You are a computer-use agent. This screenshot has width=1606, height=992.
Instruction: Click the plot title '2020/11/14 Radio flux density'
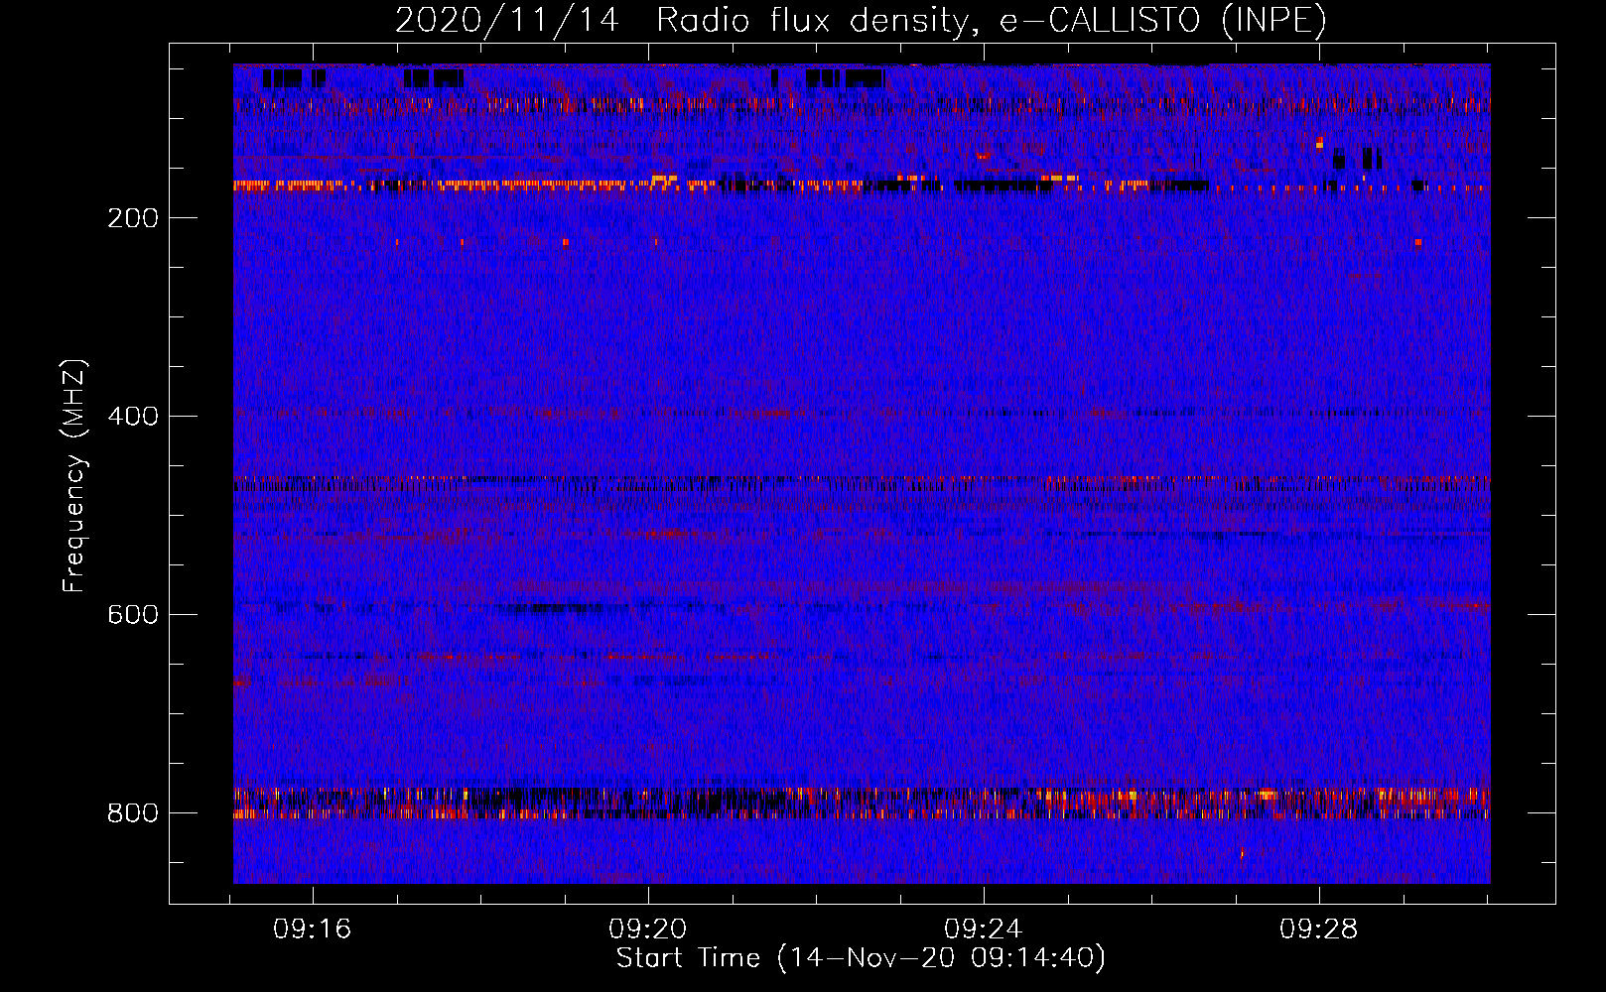861,20
